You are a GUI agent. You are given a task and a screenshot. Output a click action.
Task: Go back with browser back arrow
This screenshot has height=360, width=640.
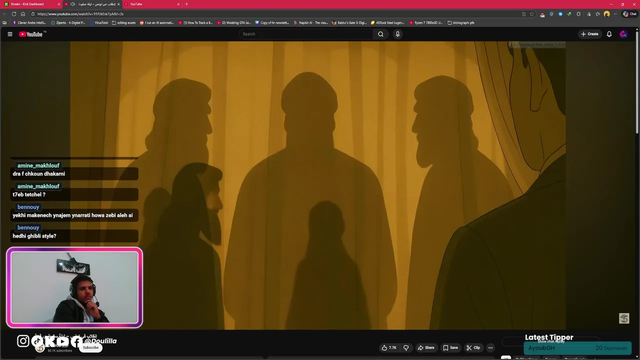(x=5, y=14)
